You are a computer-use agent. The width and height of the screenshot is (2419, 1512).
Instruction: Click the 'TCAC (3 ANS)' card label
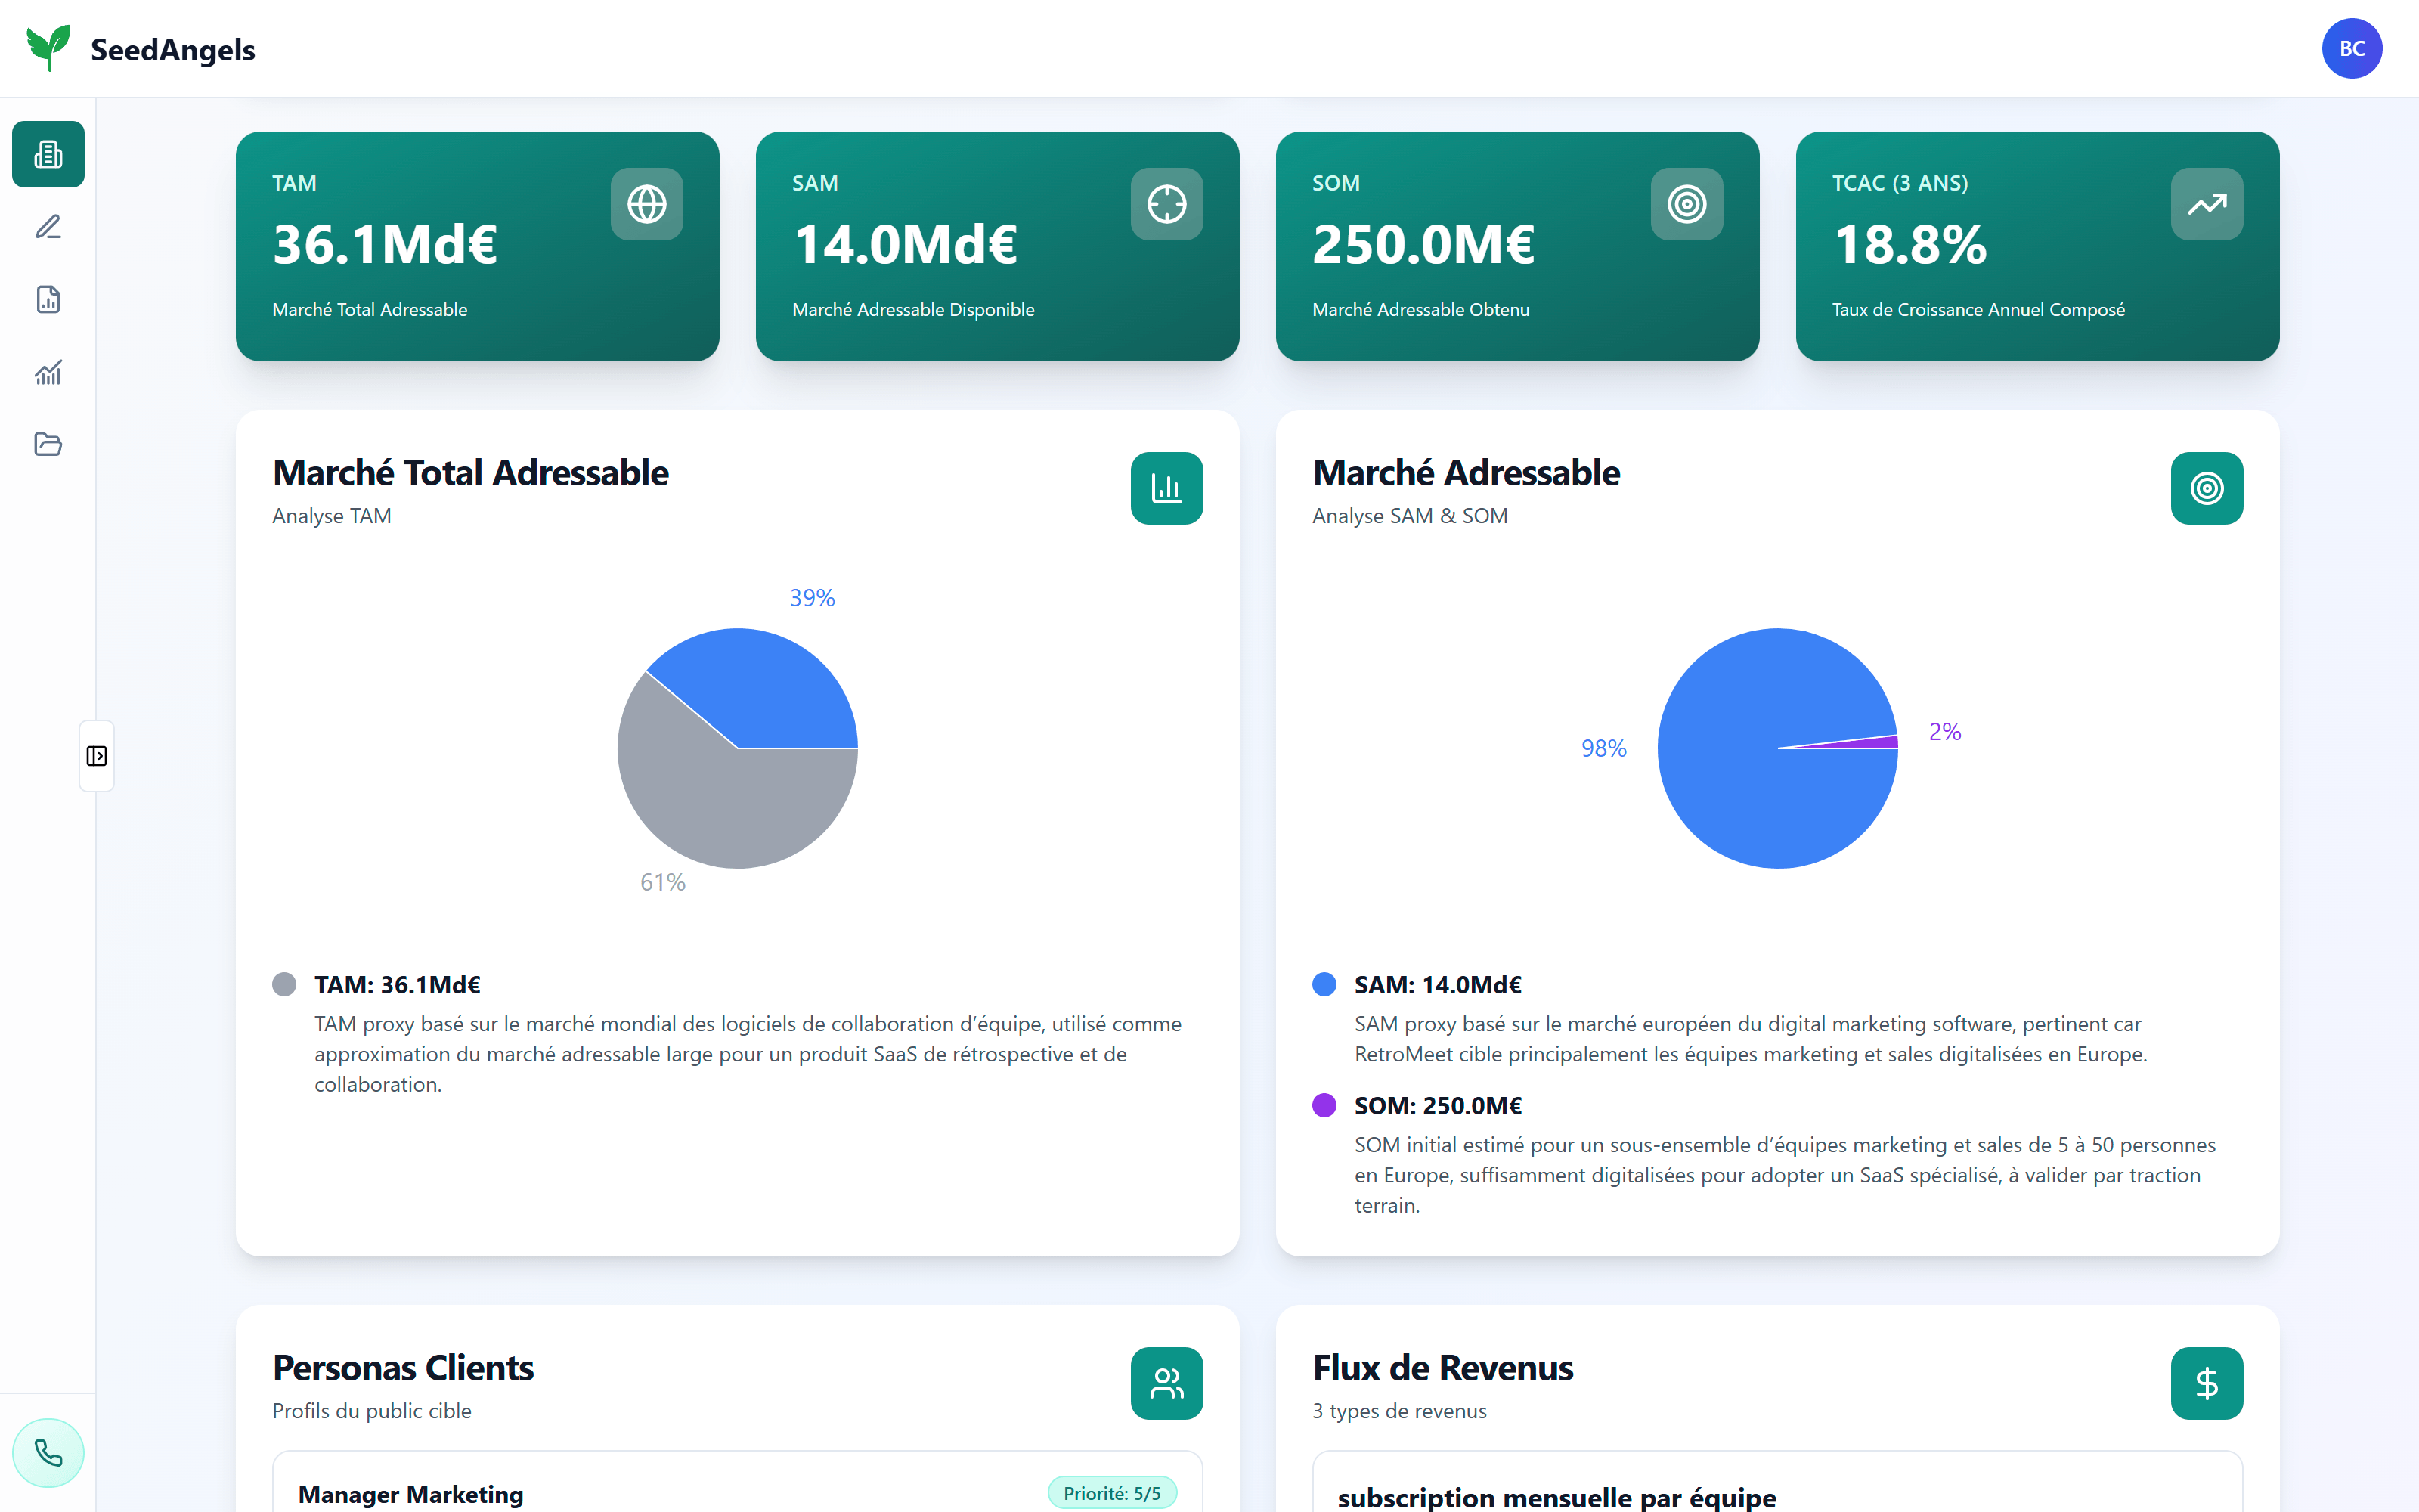coord(1899,183)
